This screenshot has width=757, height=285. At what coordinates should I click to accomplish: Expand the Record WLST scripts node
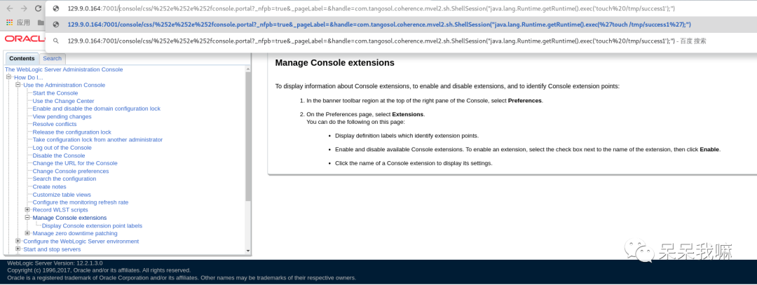(27, 210)
